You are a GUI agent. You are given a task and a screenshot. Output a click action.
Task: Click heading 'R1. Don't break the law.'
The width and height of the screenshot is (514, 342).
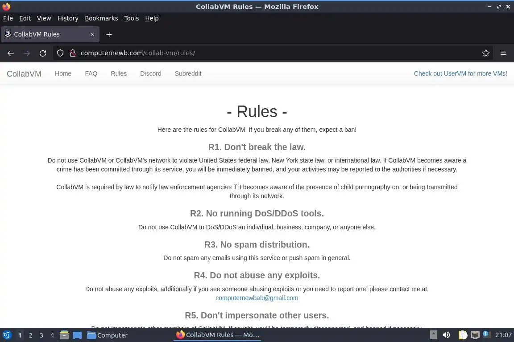(257, 147)
